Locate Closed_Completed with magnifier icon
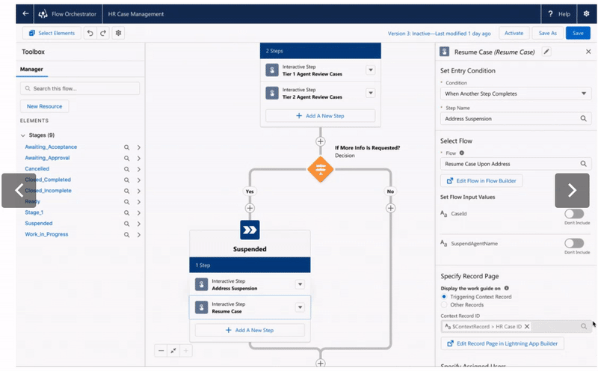The height and width of the screenshot is (371, 598). tap(126, 180)
